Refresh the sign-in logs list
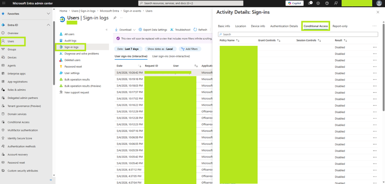 [200, 30]
